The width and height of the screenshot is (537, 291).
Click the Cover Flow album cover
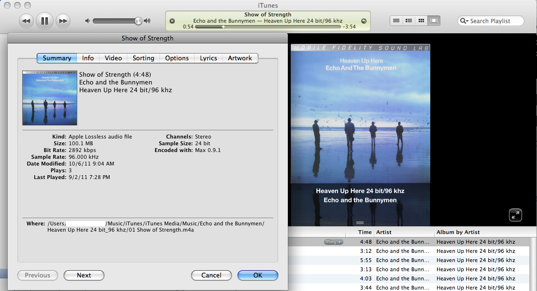[360, 114]
